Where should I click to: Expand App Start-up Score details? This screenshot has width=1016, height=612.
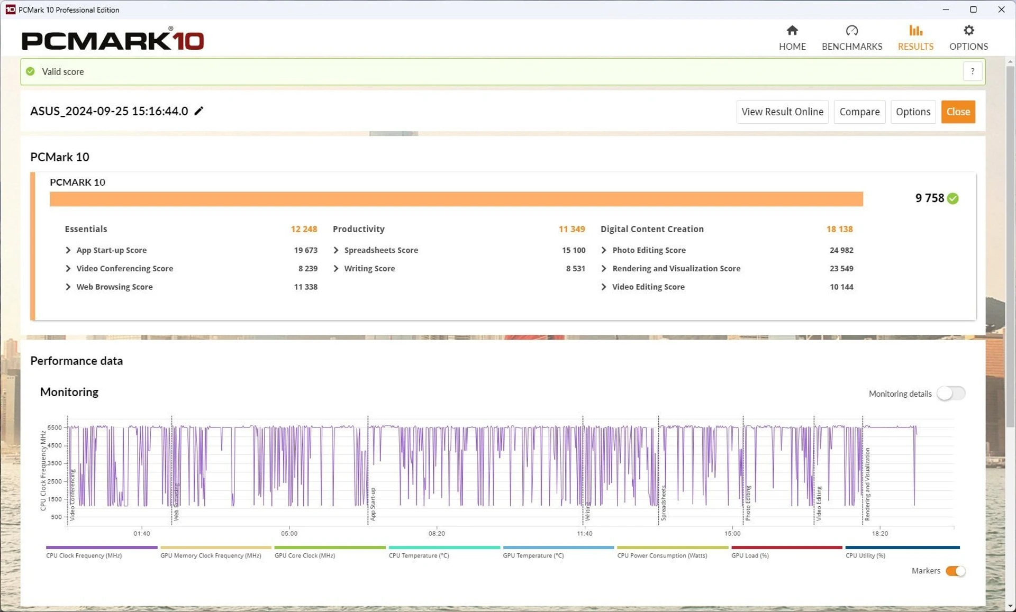[x=68, y=250]
